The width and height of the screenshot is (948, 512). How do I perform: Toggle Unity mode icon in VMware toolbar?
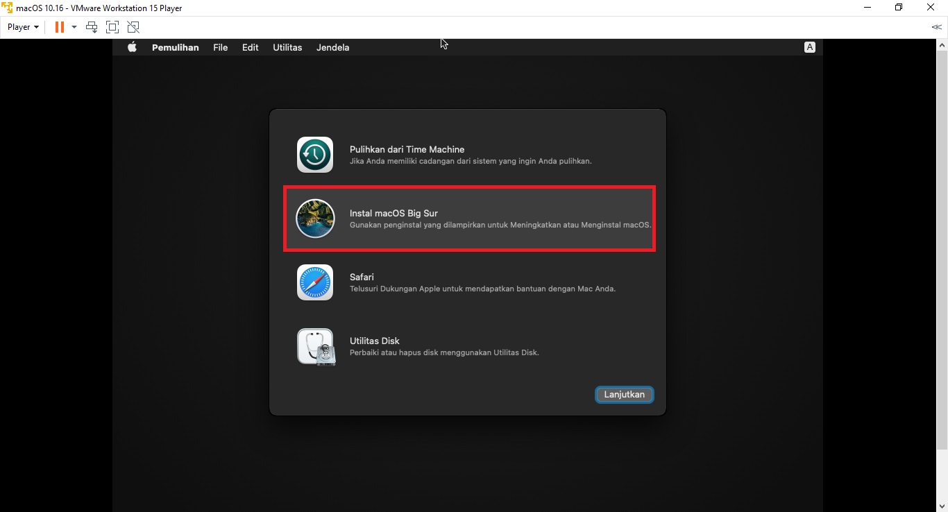click(133, 27)
